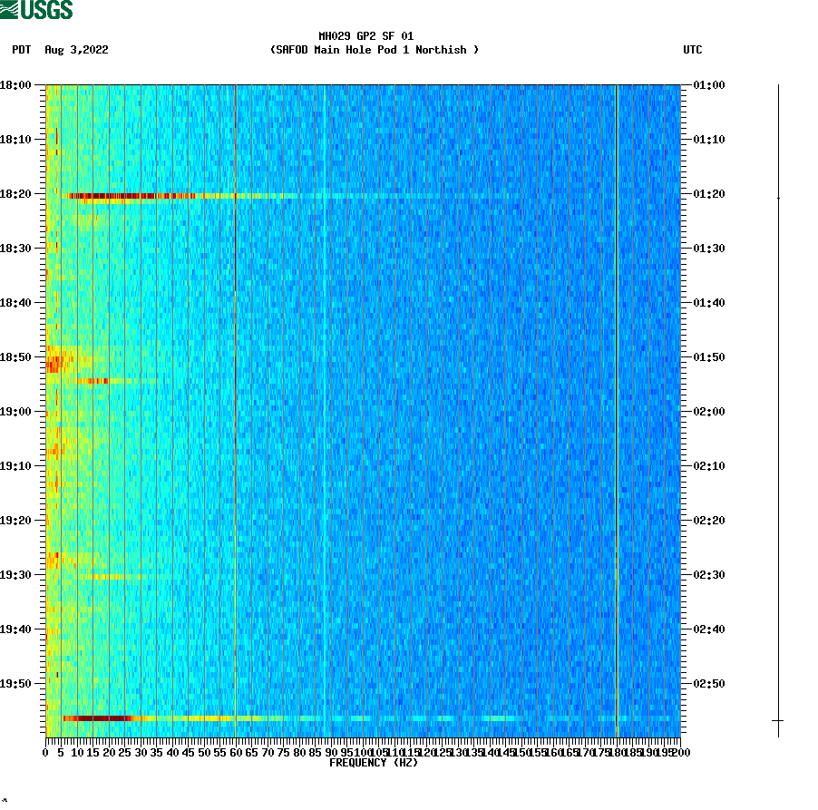Click the 100 Hz frequency axis label
Image resolution: width=818 pixels, height=810 pixels.
[x=362, y=751]
